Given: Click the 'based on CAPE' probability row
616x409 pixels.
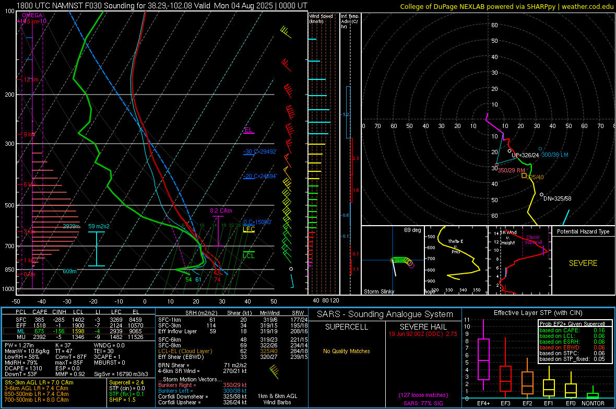Looking at the screenshot, I should point(572,330).
